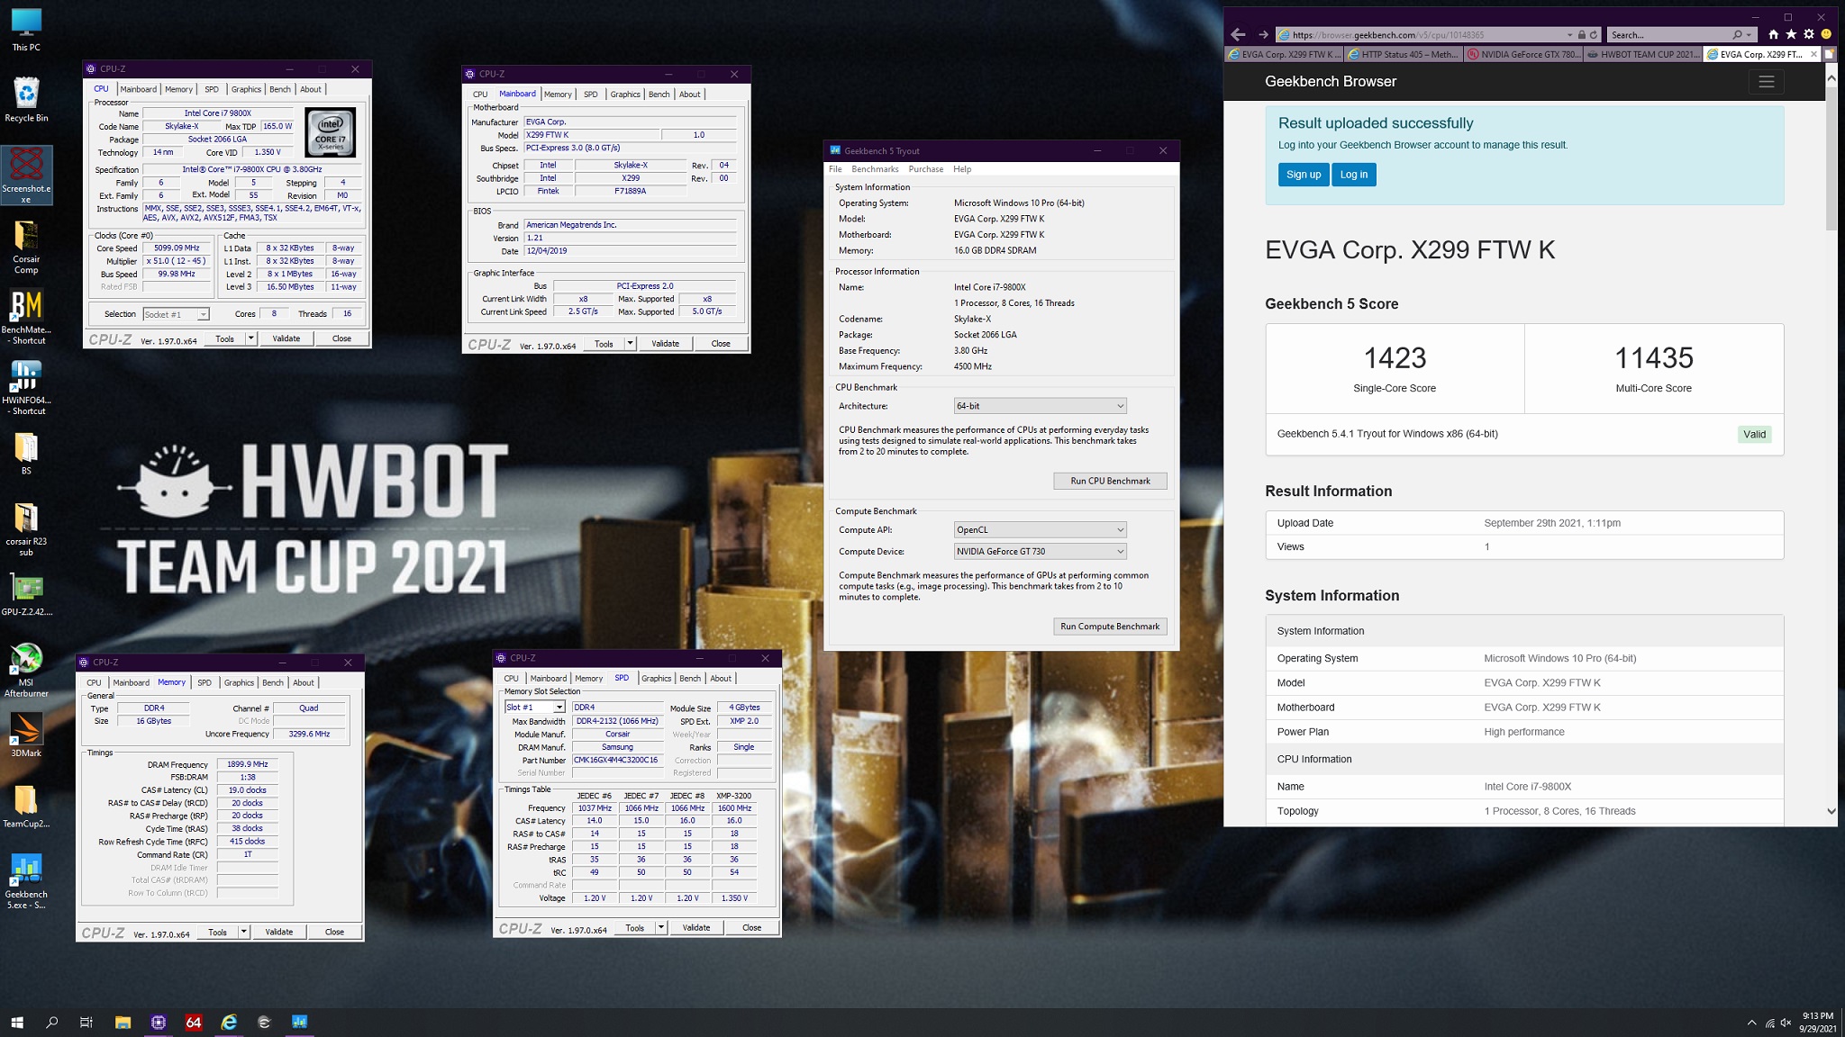
Task: Open This PC desktop icon
Action: point(26,30)
